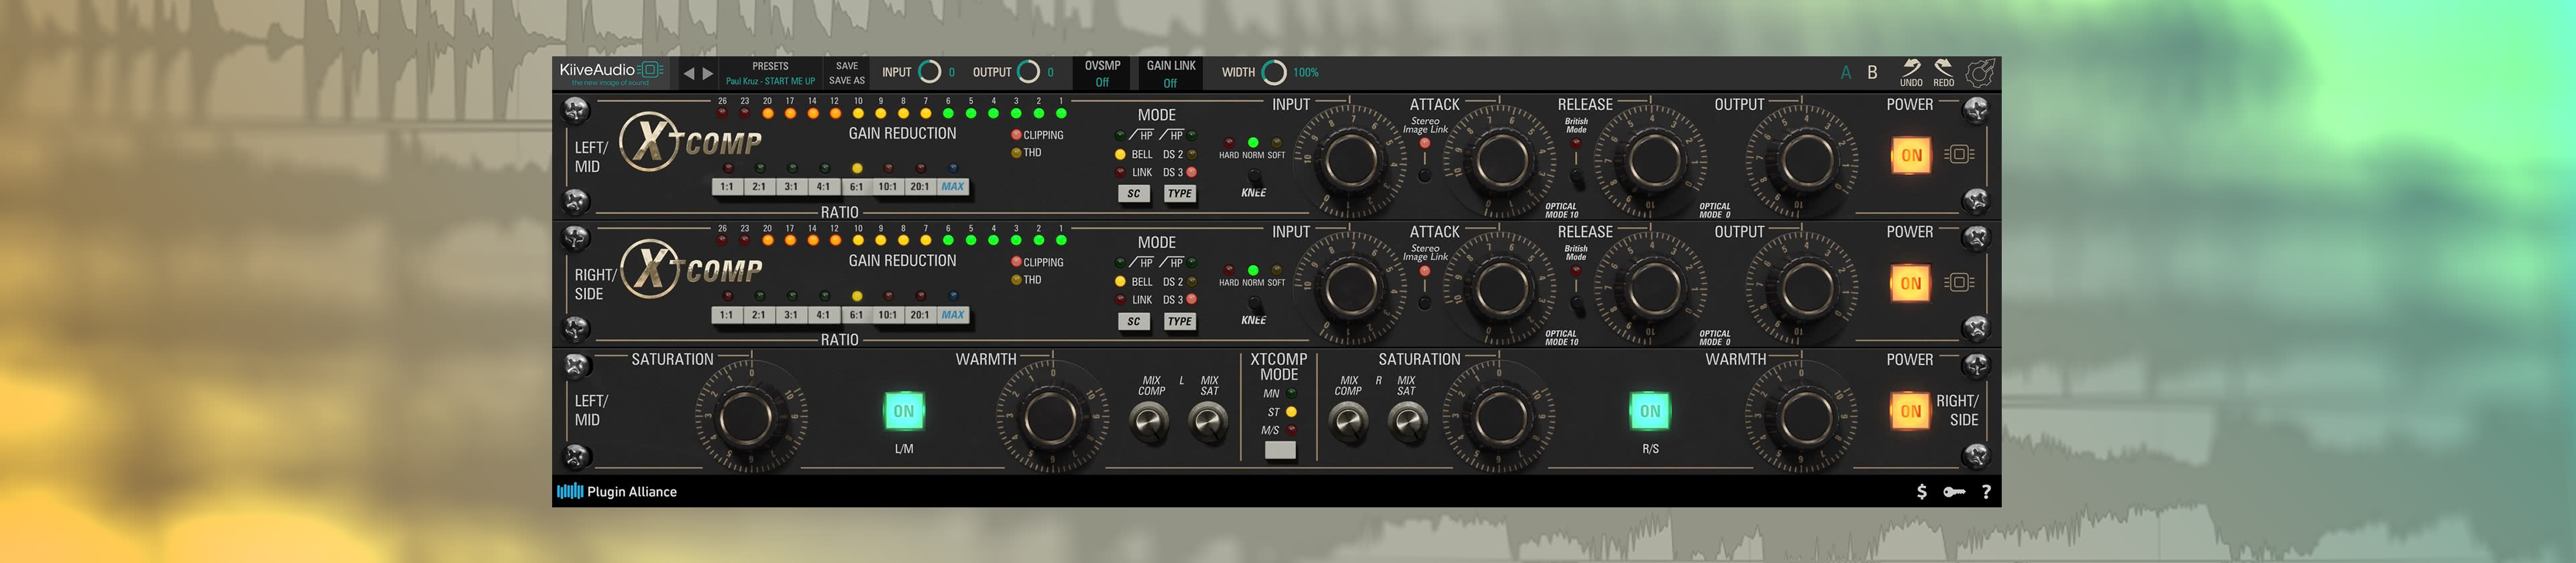Select ratio 20:1 on Right/Side compressor

coord(919,314)
